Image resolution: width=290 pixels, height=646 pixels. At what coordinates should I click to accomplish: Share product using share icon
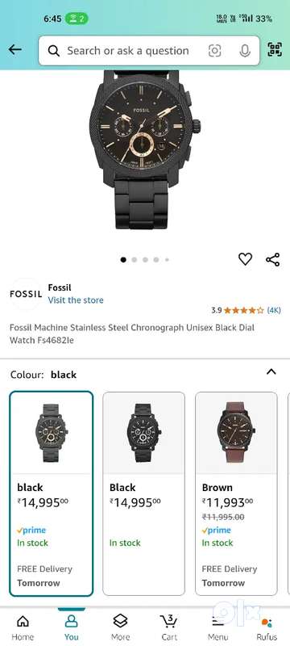273,259
